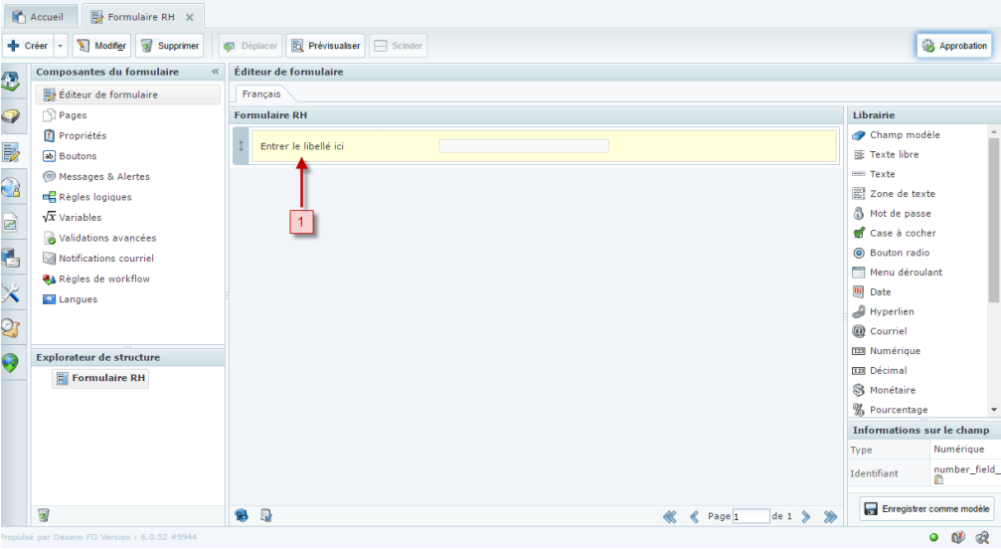The height and width of the screenshot is (549, 1001).
Task: Click the blue icon at the editor's bottom left
Action: [x=242, y=515]
